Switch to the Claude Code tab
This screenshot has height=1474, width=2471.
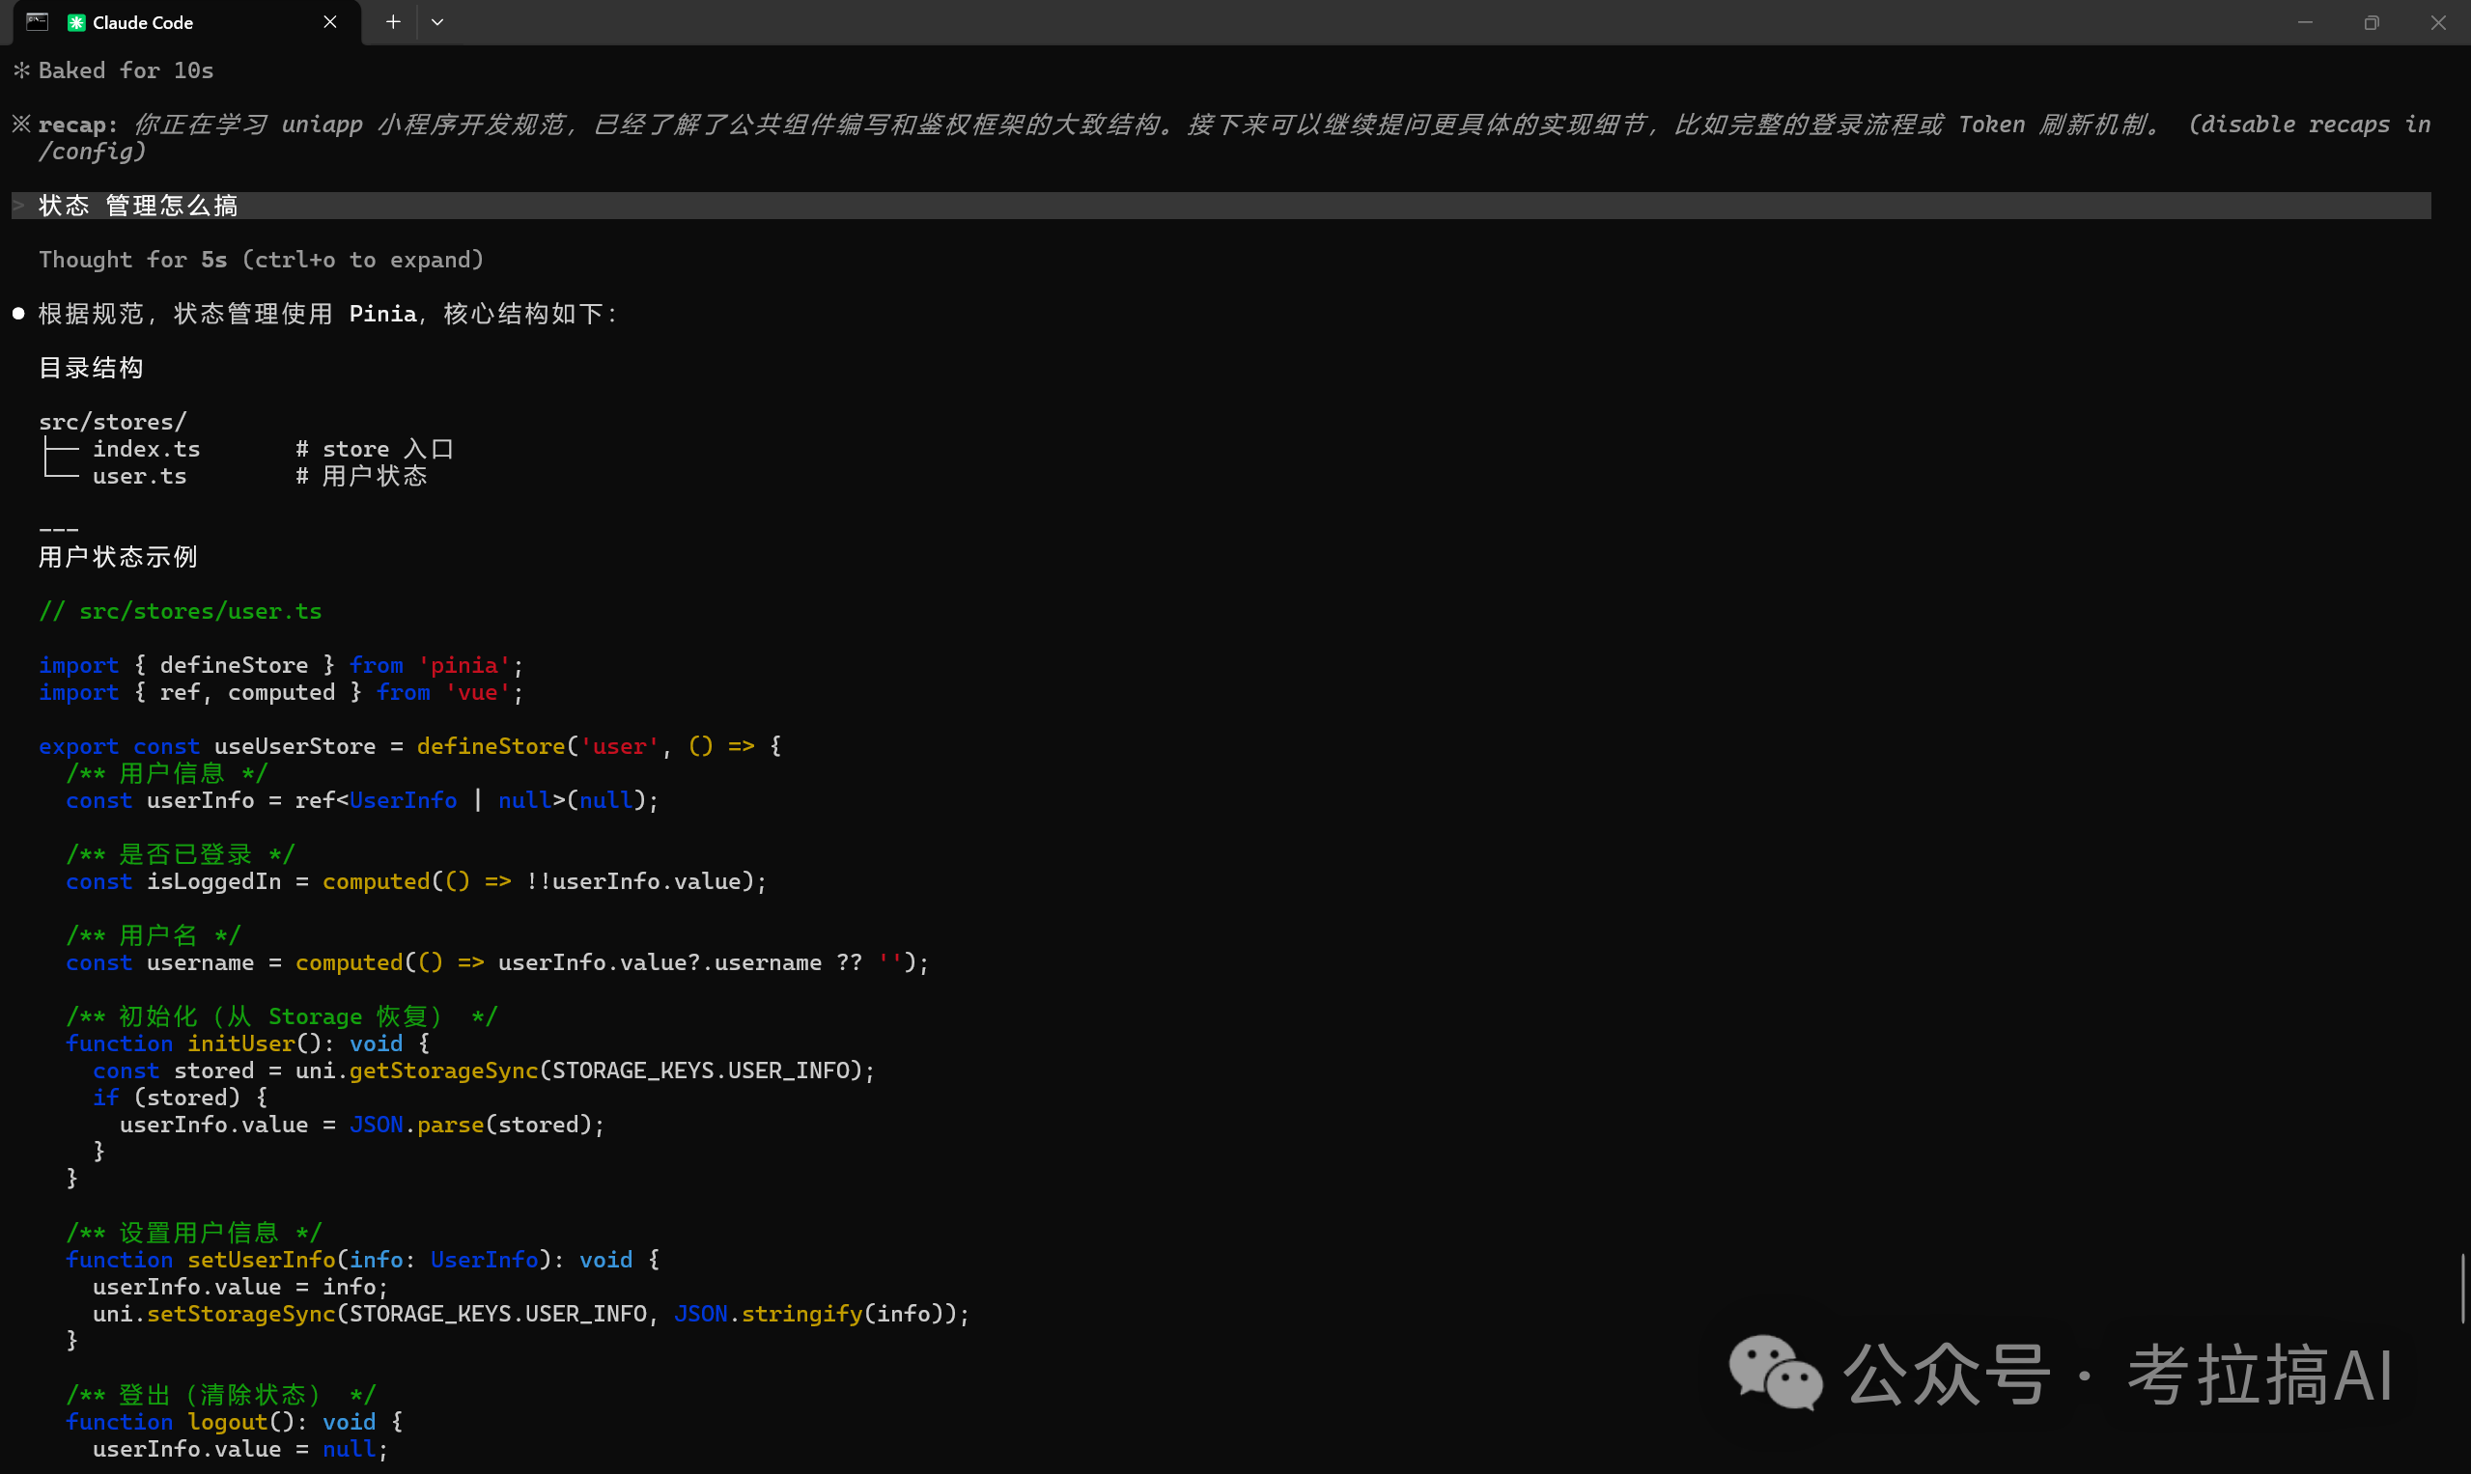click(x=186, y=22)
